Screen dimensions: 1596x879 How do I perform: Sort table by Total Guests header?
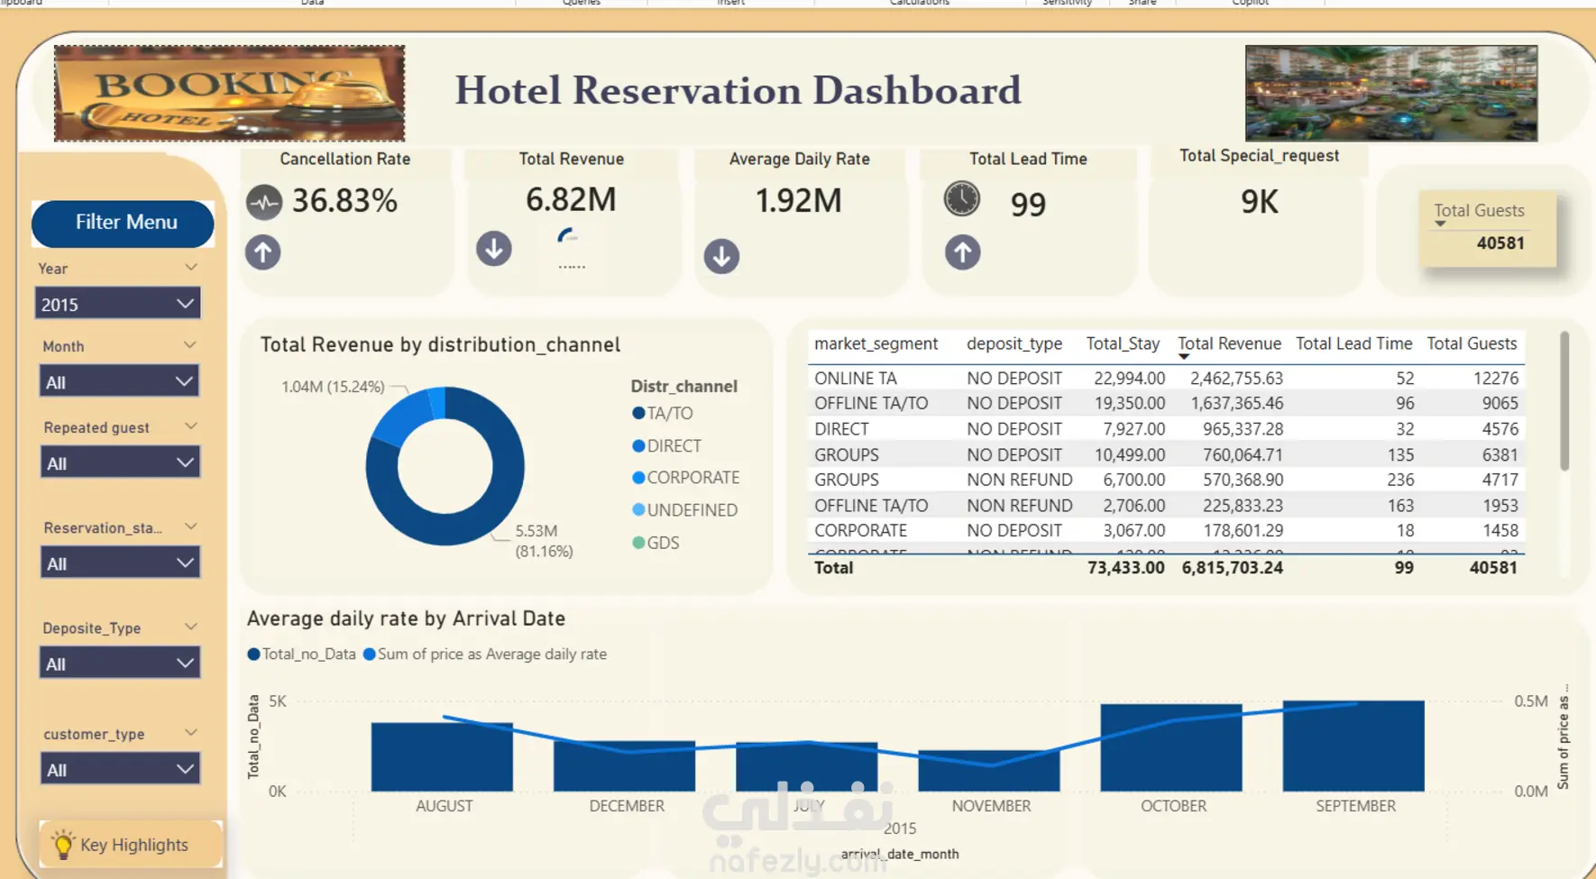tap(1472, 343)
